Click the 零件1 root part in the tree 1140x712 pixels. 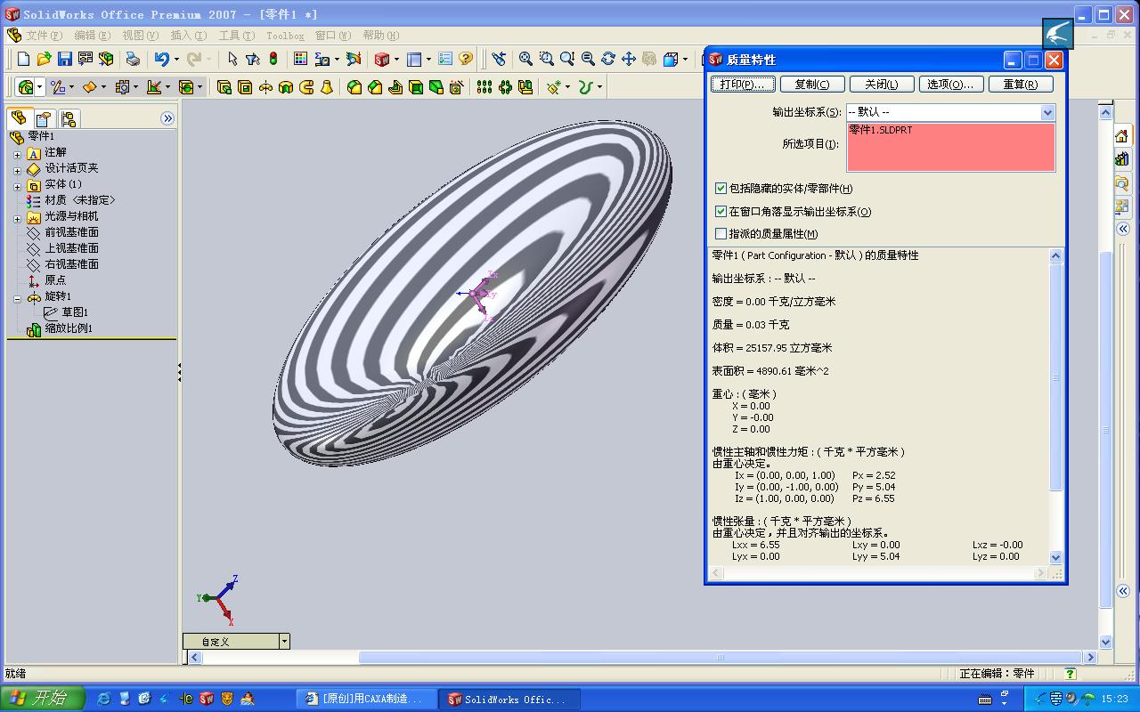tap(41, 136)
